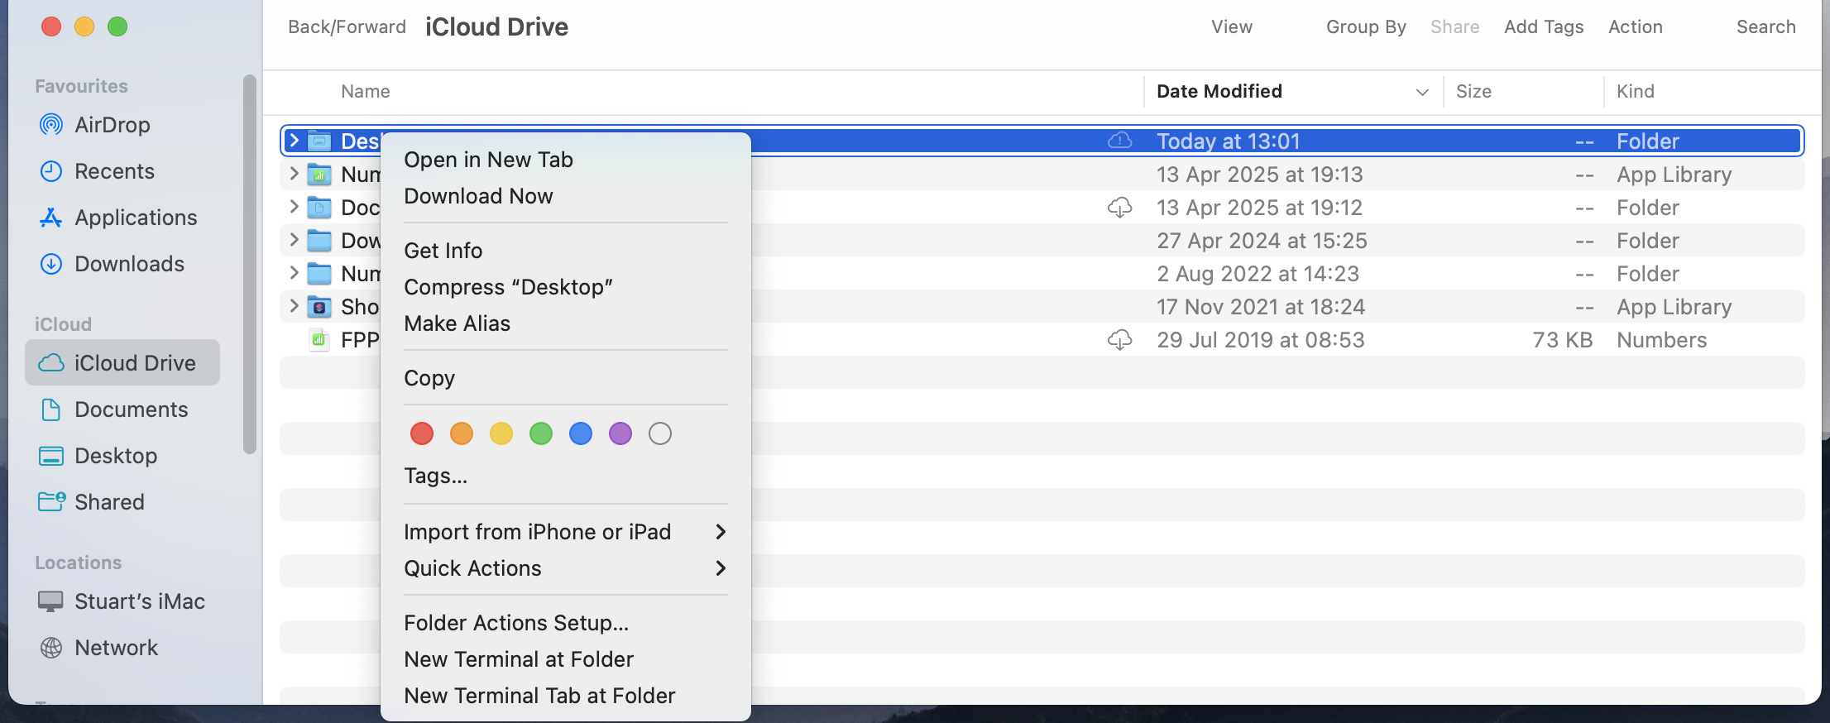The image size is (1830, 723).
Task: Expand the folder dated 27 Apr 2024
Action: click(294, 240)
